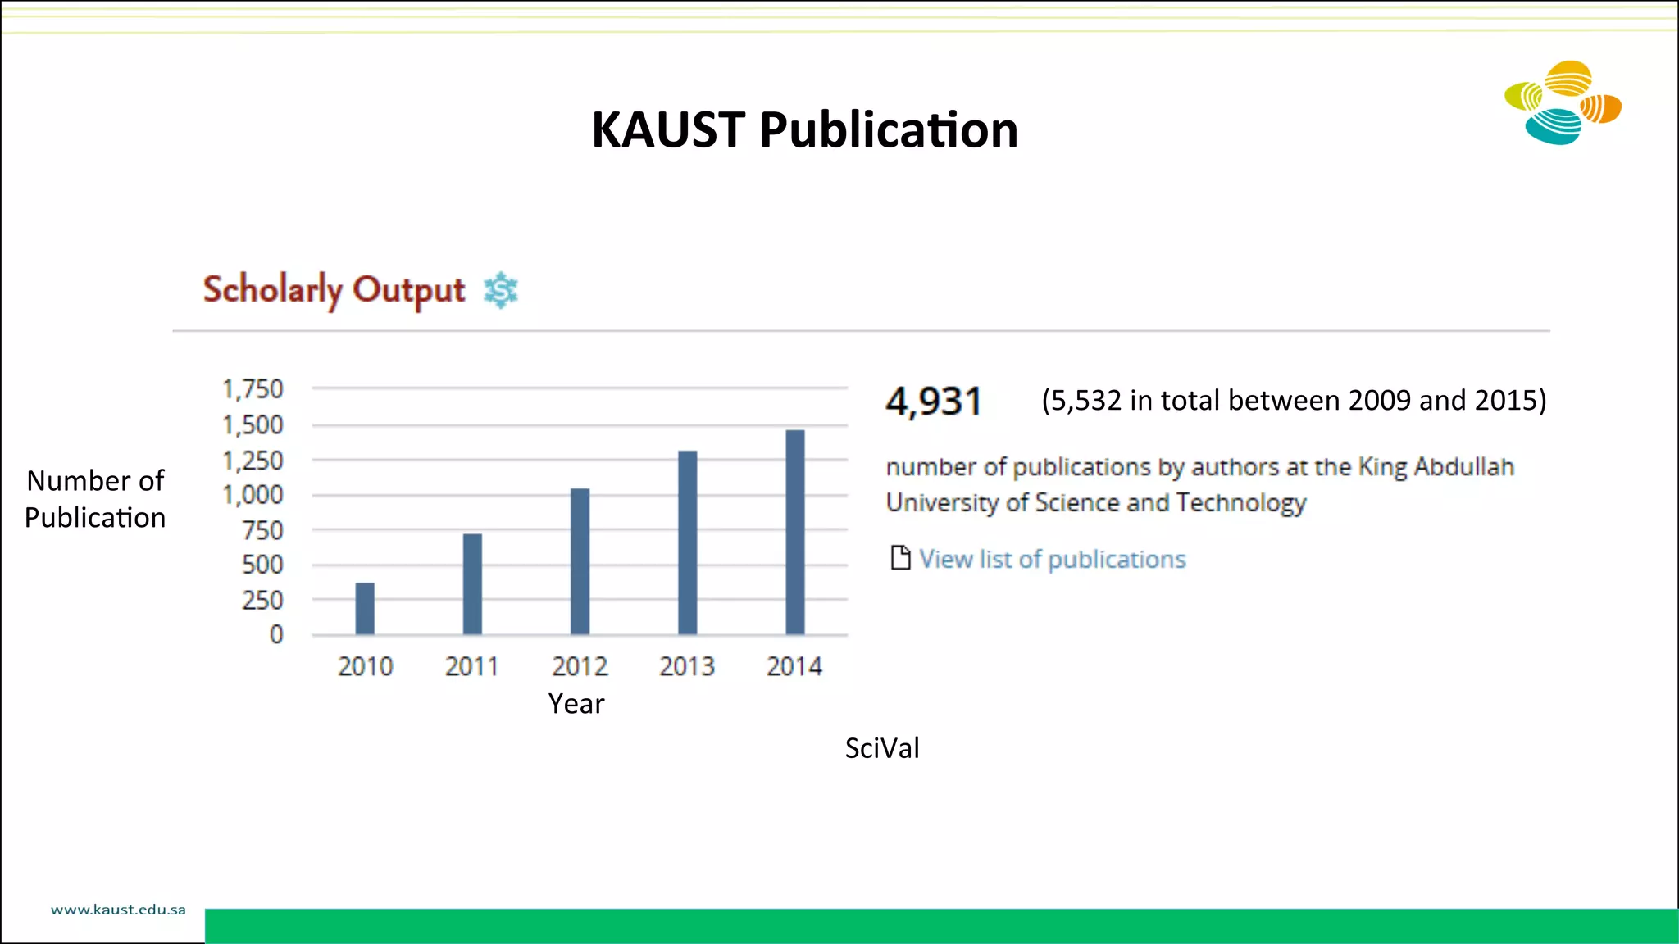
Task: Click the 2010 year axis label
Action: [366, 666]
